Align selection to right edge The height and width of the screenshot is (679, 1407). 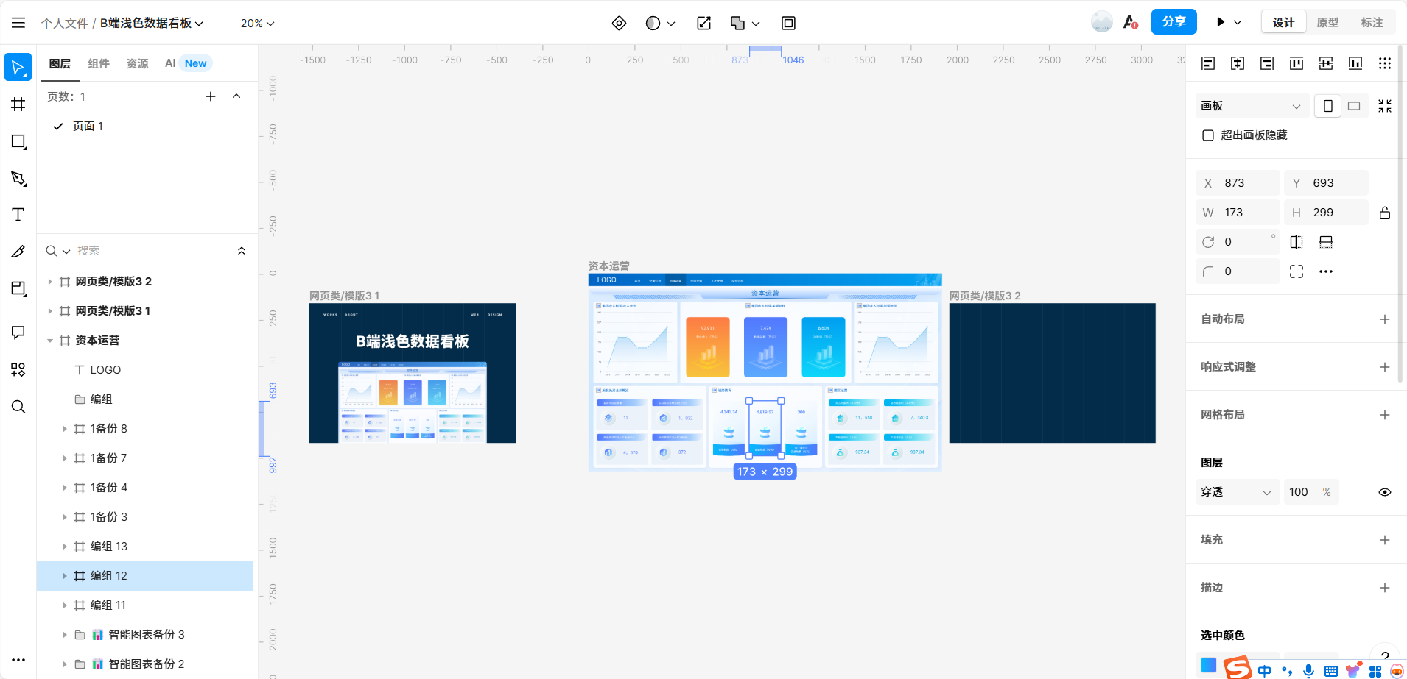tap(1267, 63)
